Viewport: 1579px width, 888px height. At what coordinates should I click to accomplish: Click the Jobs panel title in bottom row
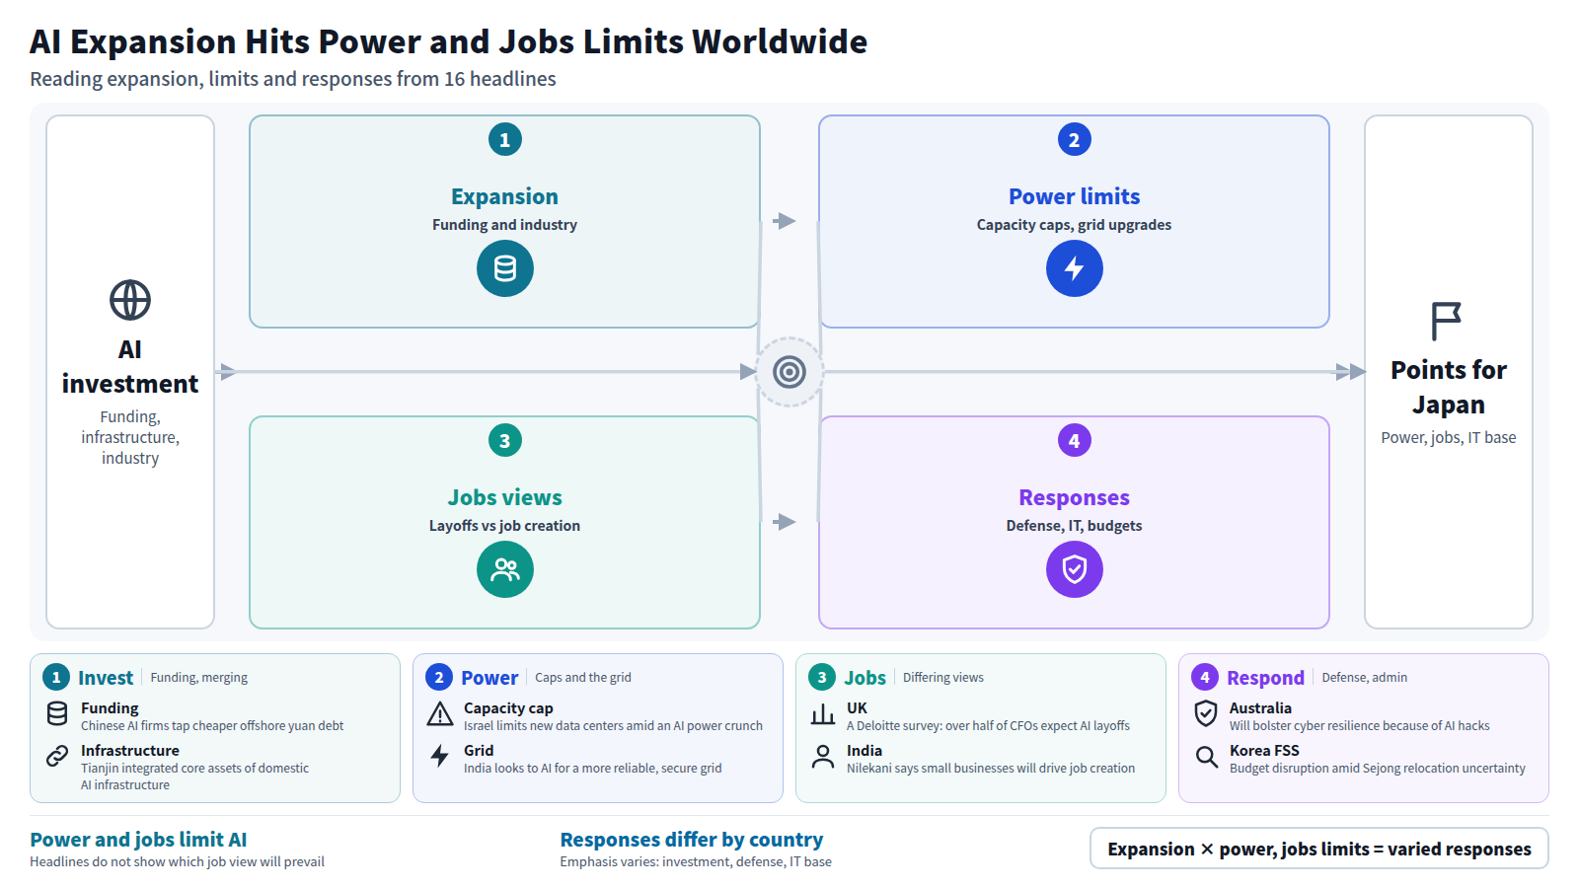pyautogui.click(x=865, y=678)
